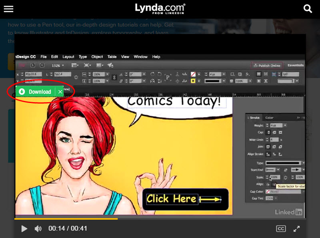320x238 pixels.
Task: Open the rotation angle dropdown
Action: [x=144, y=74]
